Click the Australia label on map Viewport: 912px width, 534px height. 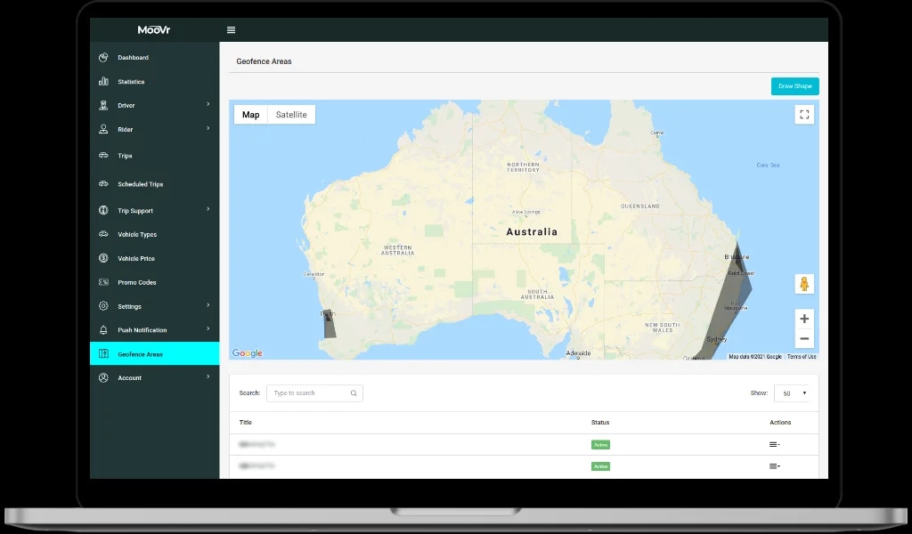coord(532,232)
